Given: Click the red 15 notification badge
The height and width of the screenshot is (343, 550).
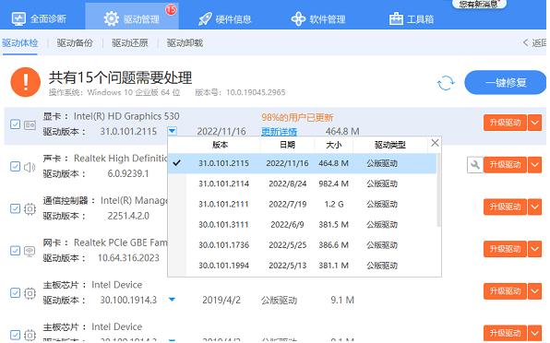Looking at the screenshot, I should [171, 9].
